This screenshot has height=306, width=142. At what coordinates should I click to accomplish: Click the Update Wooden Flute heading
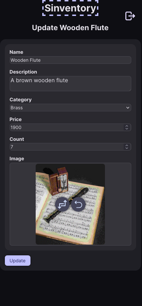click(x=70, y=27)
